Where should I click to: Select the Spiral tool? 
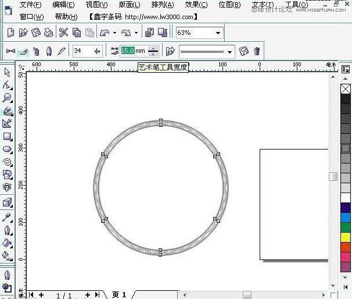(x=7, y=162)
